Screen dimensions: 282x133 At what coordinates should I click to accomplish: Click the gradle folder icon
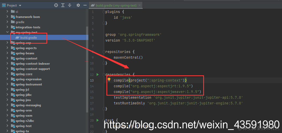[x=13, y=22]
